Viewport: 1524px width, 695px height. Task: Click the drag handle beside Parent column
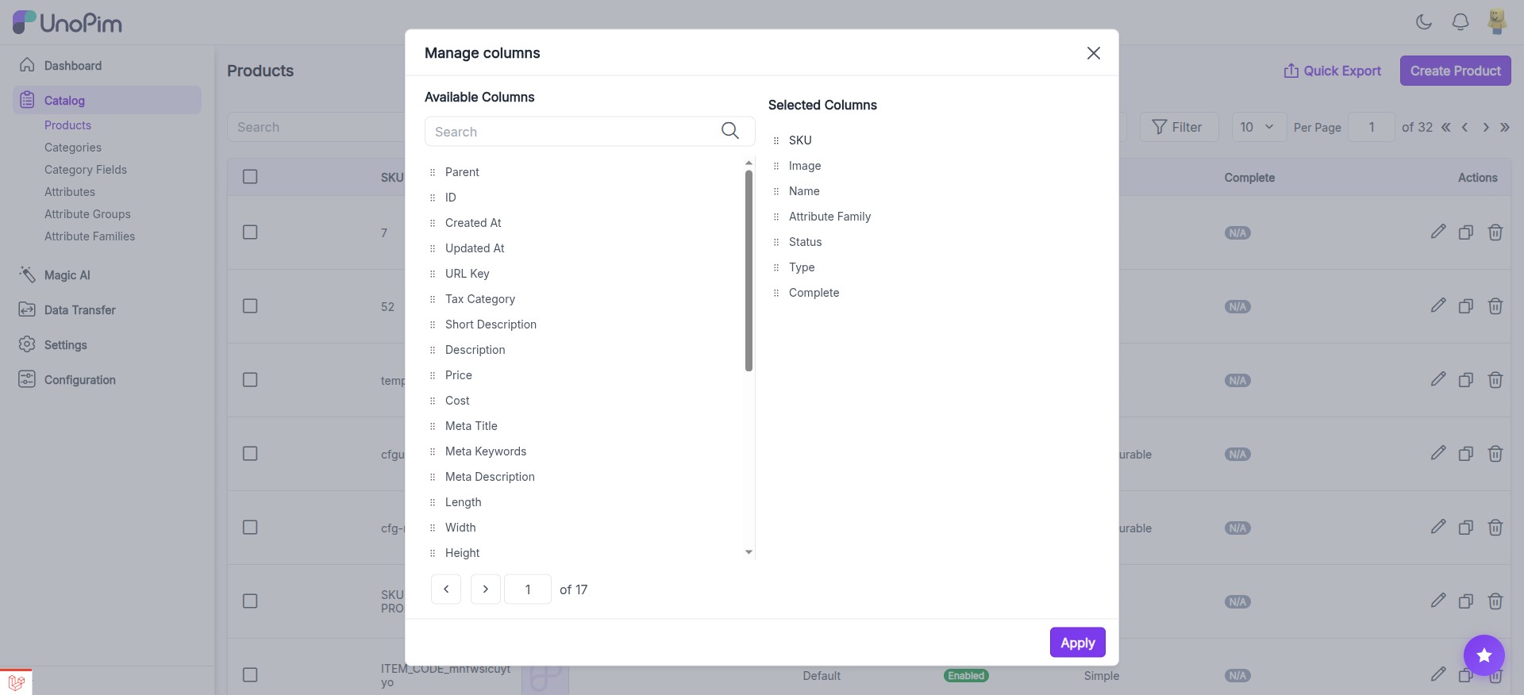coord(433,172)
